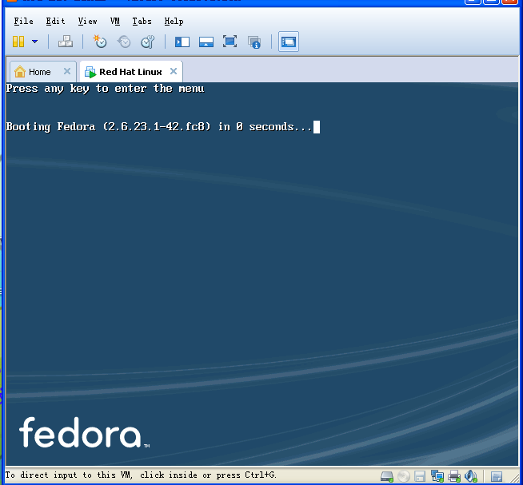Click the sound card status icon
523x485 pixels.
[x=471, y=476]
